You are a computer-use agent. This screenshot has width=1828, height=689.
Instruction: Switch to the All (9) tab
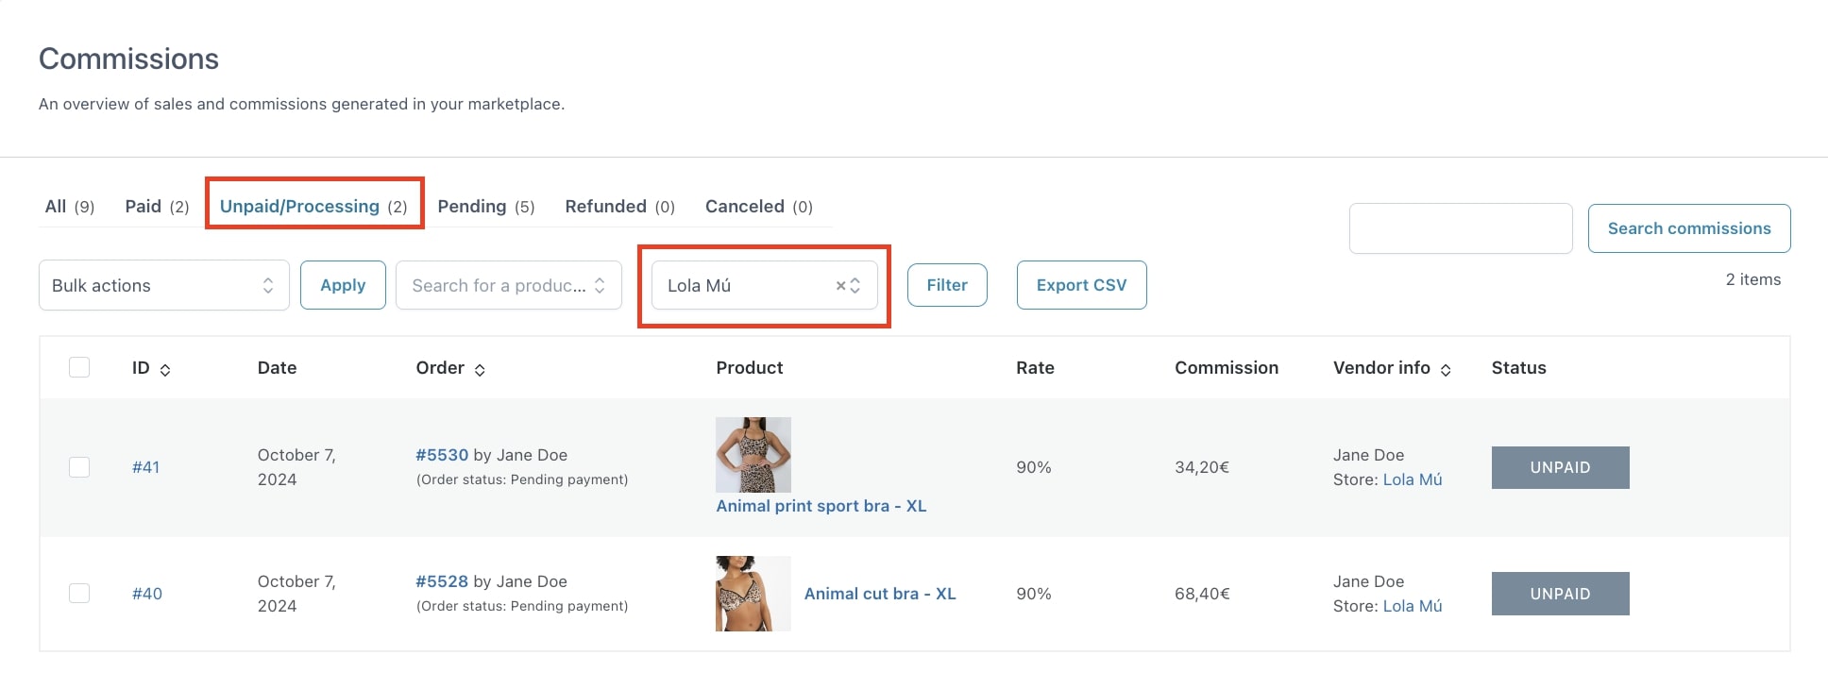click(x=70, y=206)
